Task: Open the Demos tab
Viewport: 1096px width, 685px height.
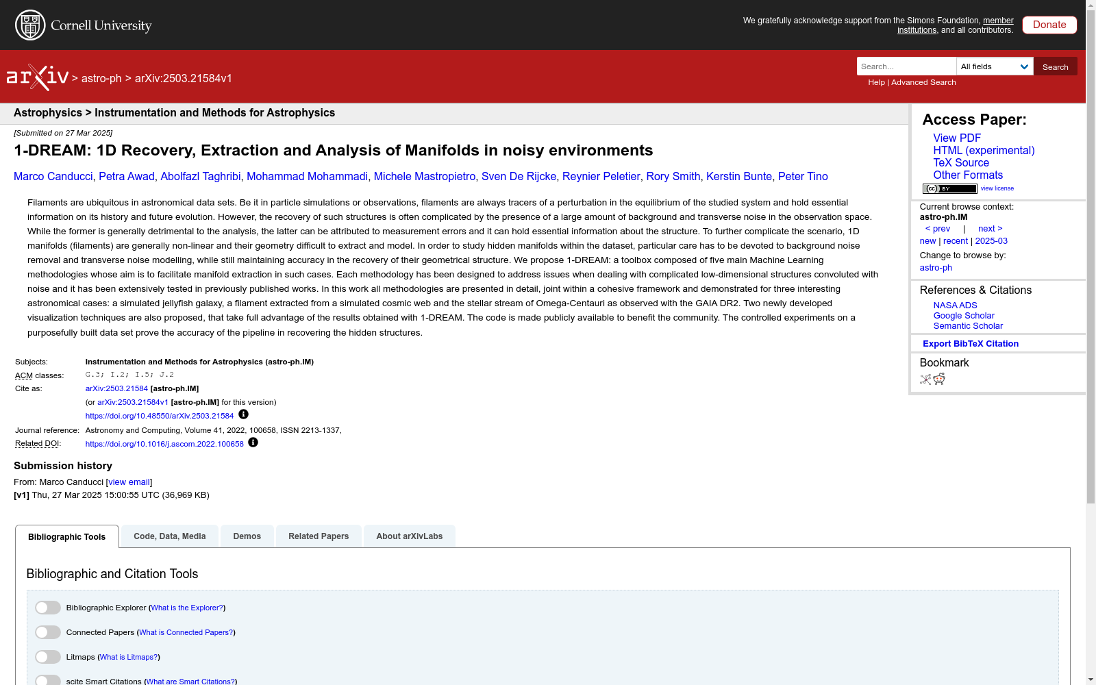Action: [x=247, y=536]
